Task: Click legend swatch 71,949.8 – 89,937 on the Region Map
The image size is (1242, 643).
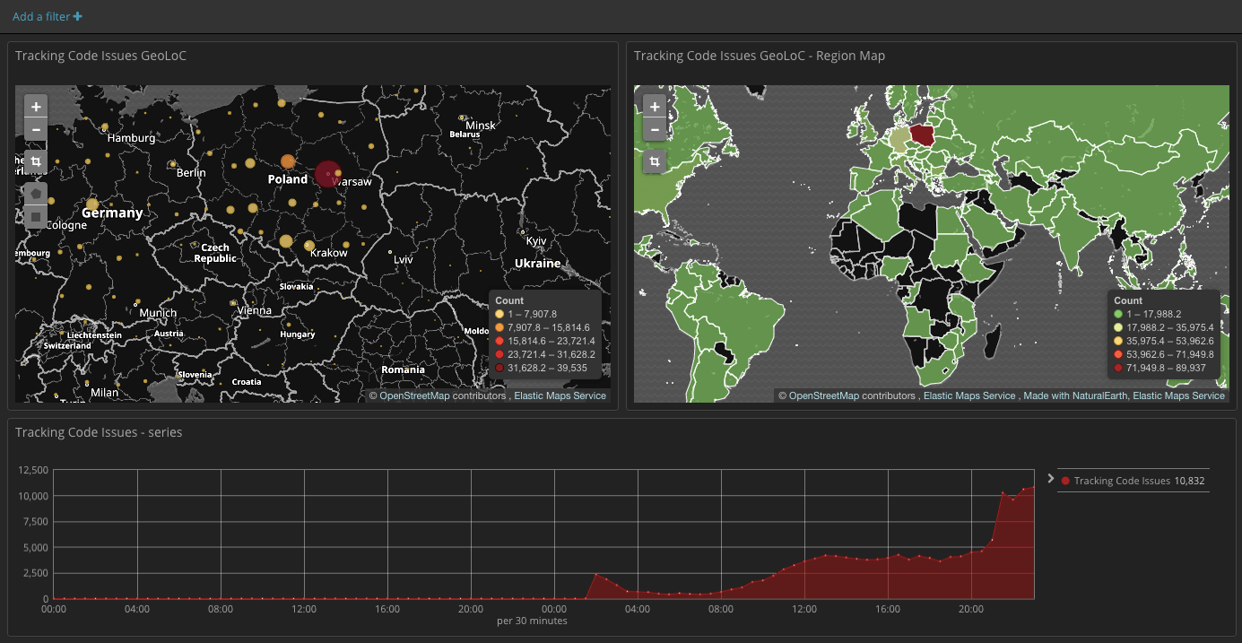Action: [1118, 368]
